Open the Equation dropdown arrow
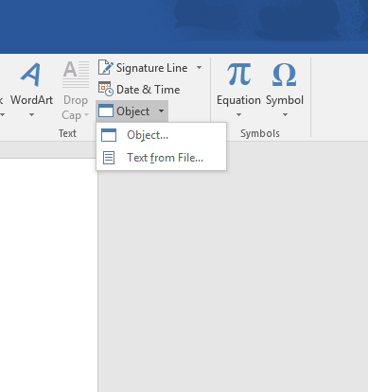Screen dimensions: 368x392 point(238,115)
